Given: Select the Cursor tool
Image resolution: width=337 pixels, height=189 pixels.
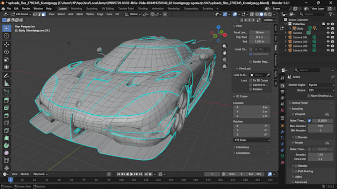Looking at the screenshot, I should (6, 36).
